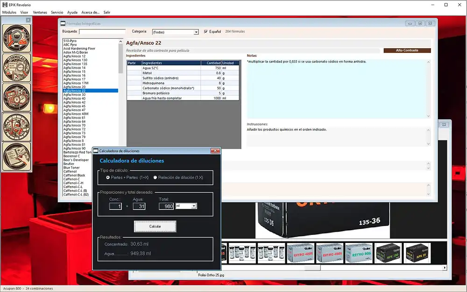Open the Categoría dropdown
Screen dimensions: 467x292
click(x=196, y=32)
